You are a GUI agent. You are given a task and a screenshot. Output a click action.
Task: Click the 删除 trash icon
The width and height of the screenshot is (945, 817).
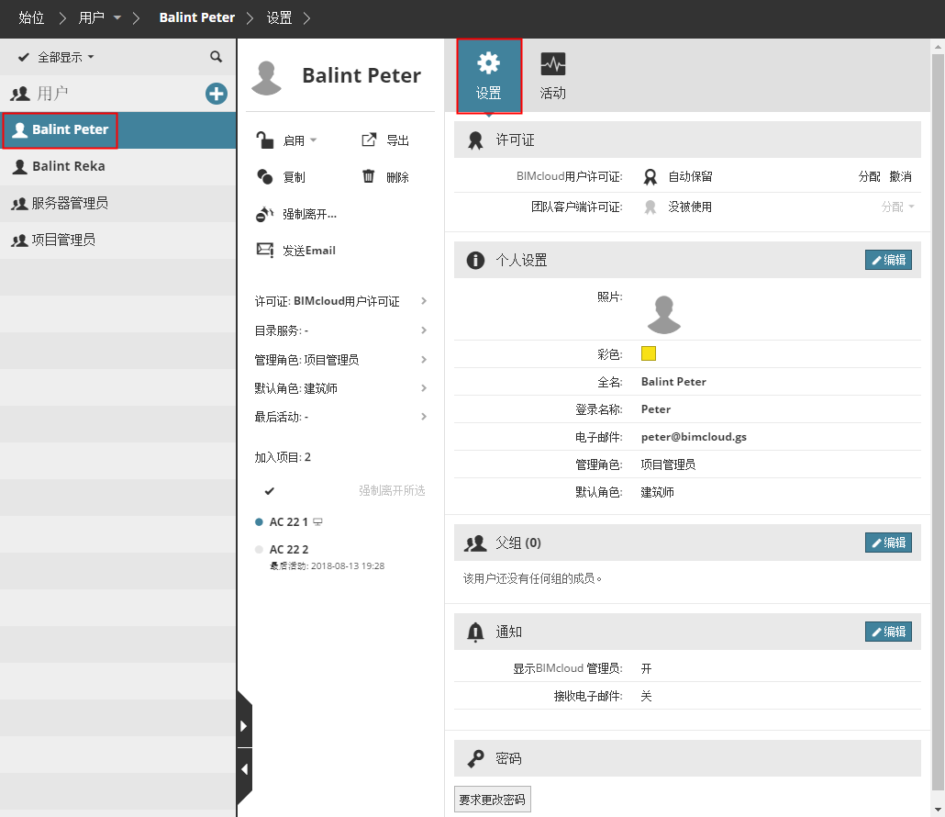[368, 176]
